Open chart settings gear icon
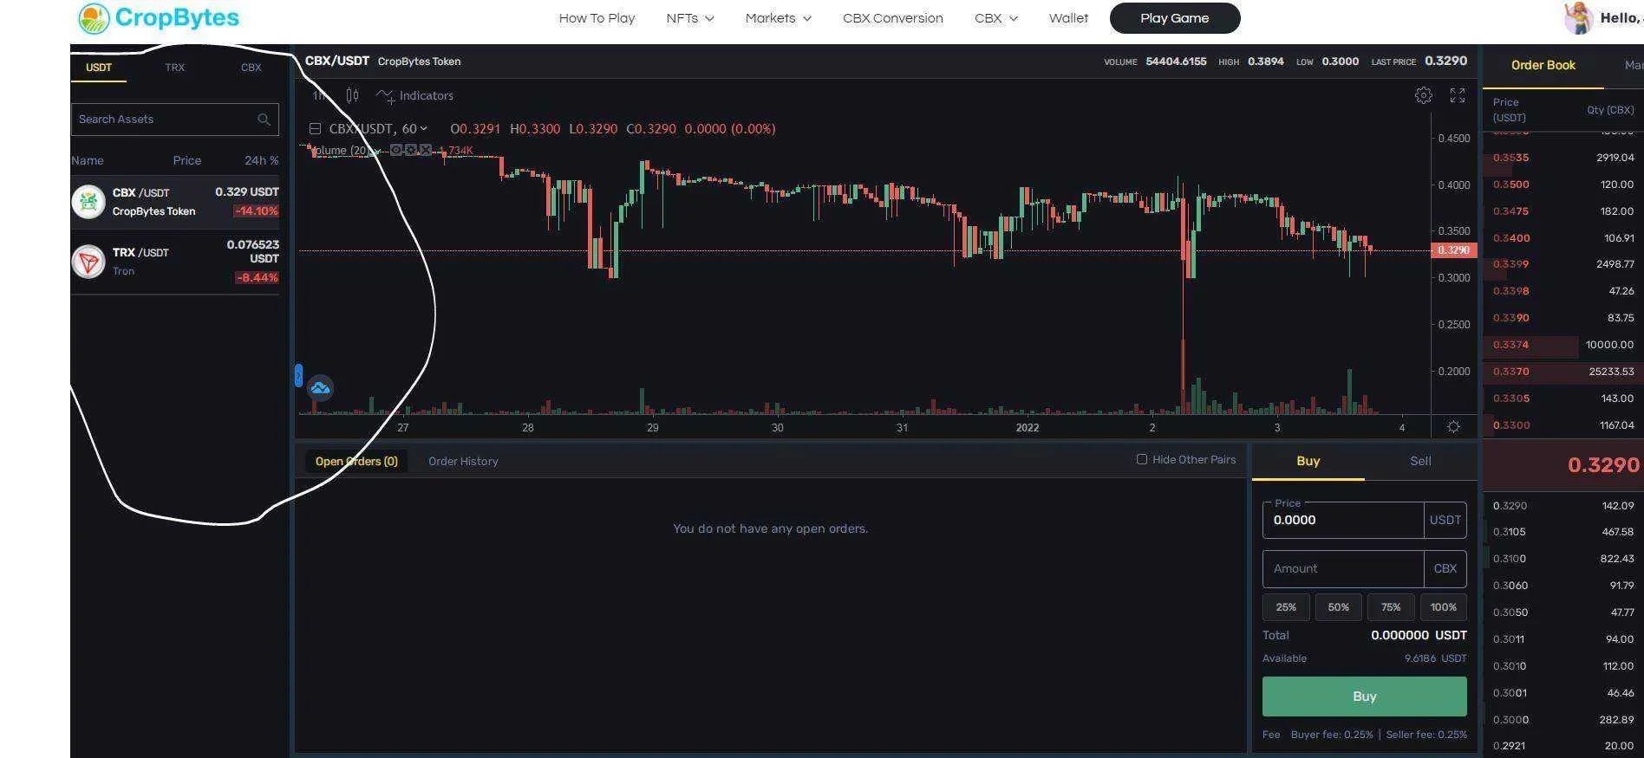The image size is (1644, 758). point(1423,95)
